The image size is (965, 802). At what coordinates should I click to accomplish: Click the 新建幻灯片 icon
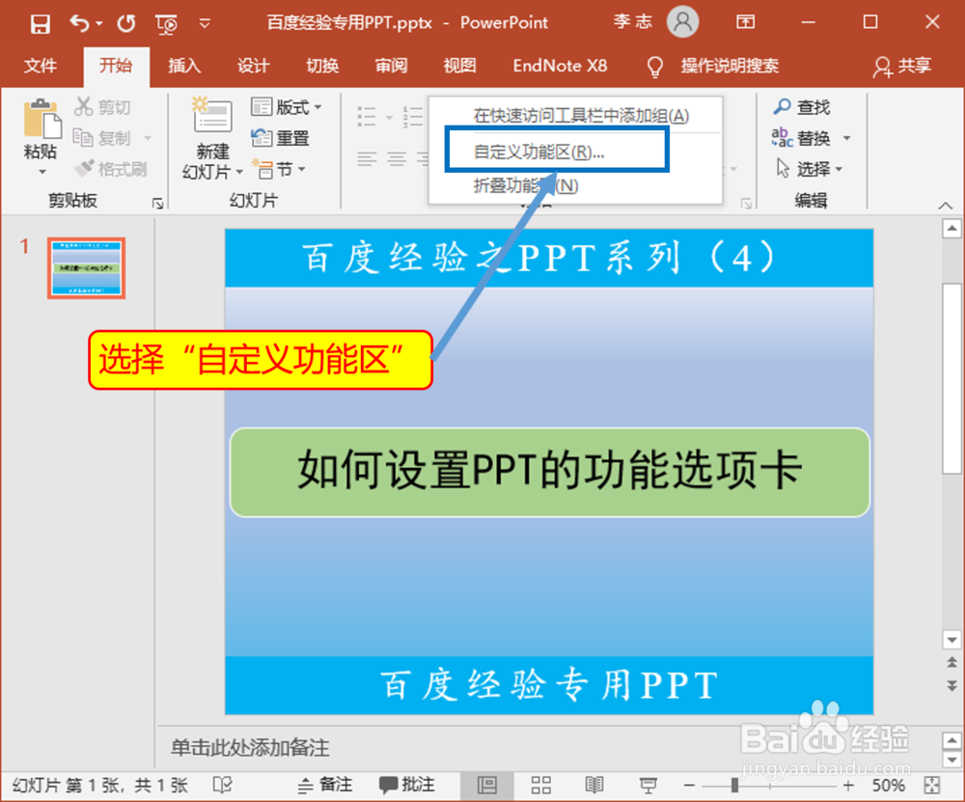[212, 115]
